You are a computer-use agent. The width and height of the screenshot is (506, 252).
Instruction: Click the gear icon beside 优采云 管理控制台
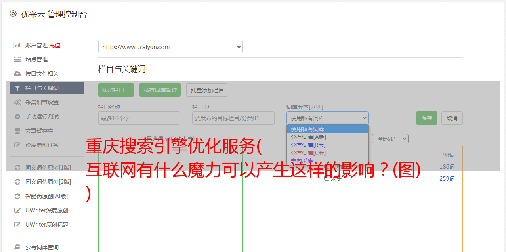coord(13,14)
